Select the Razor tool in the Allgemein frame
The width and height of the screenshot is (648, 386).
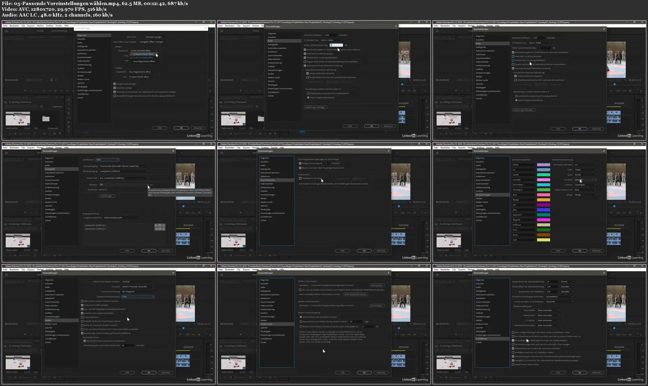[69, 113]
